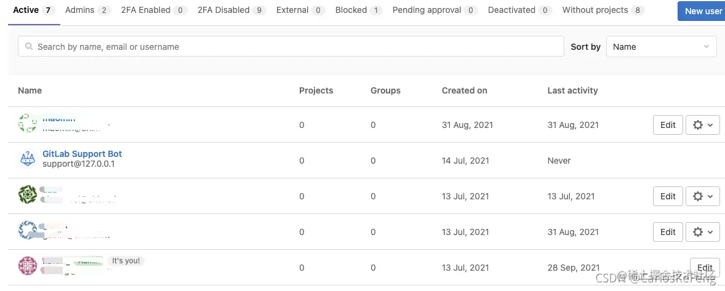Click Edit on the "It's you!" user row
The width and height of the screenshot is (725, 291).
point(705,268)
